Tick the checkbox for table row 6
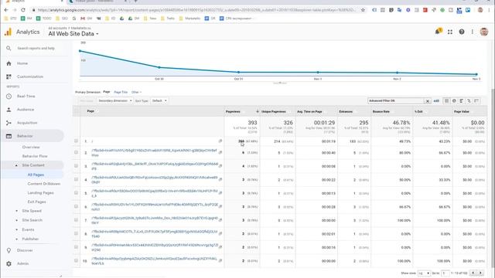Image resolution: width=495 pixels, height=278 pixels. click(x=76, y=206)
